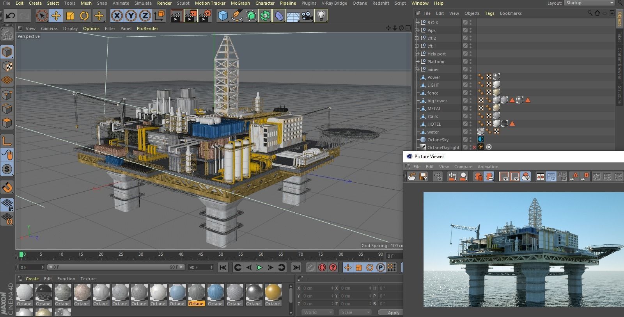Open the World coordinate dropdown
Image resolution: width=624 pixels, height=317 pixels.
click(x=317, y=312)
